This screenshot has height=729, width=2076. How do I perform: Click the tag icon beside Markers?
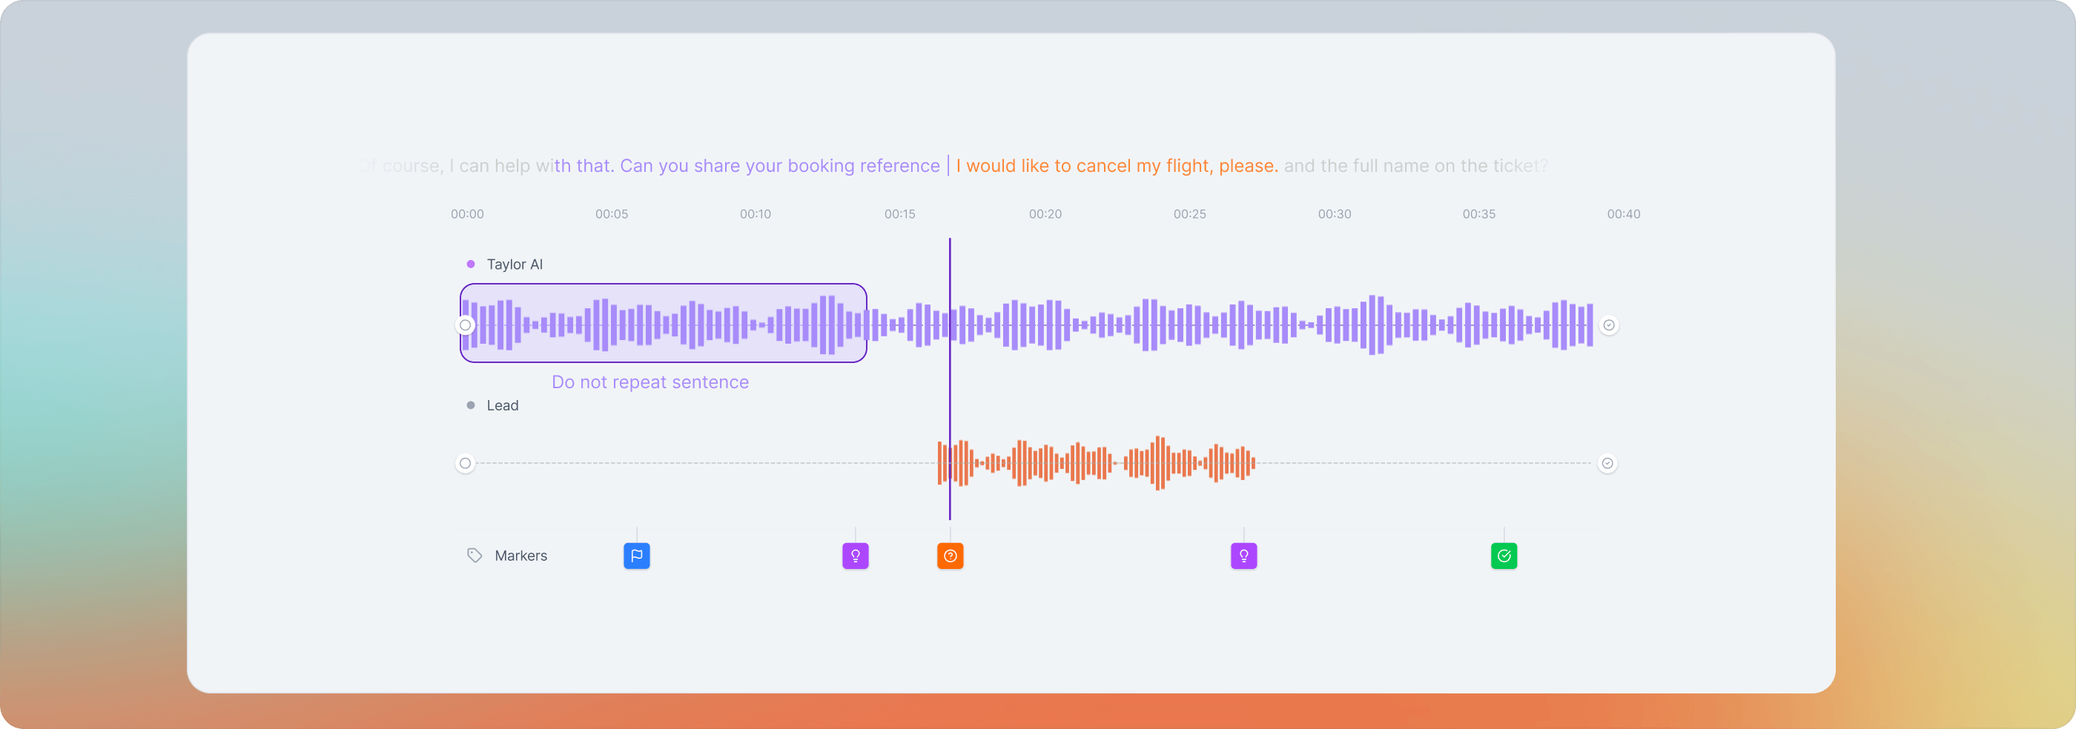pos(474,555)
